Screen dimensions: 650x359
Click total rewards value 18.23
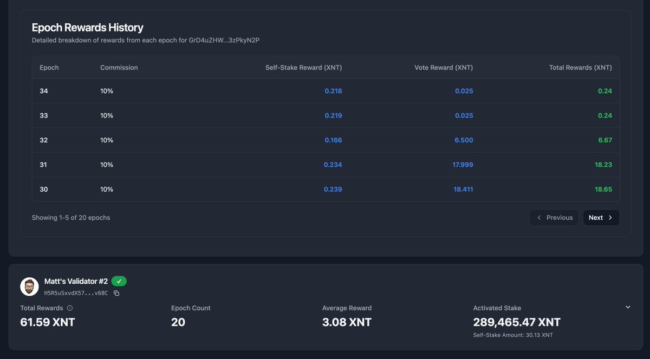tap(603, 165)
